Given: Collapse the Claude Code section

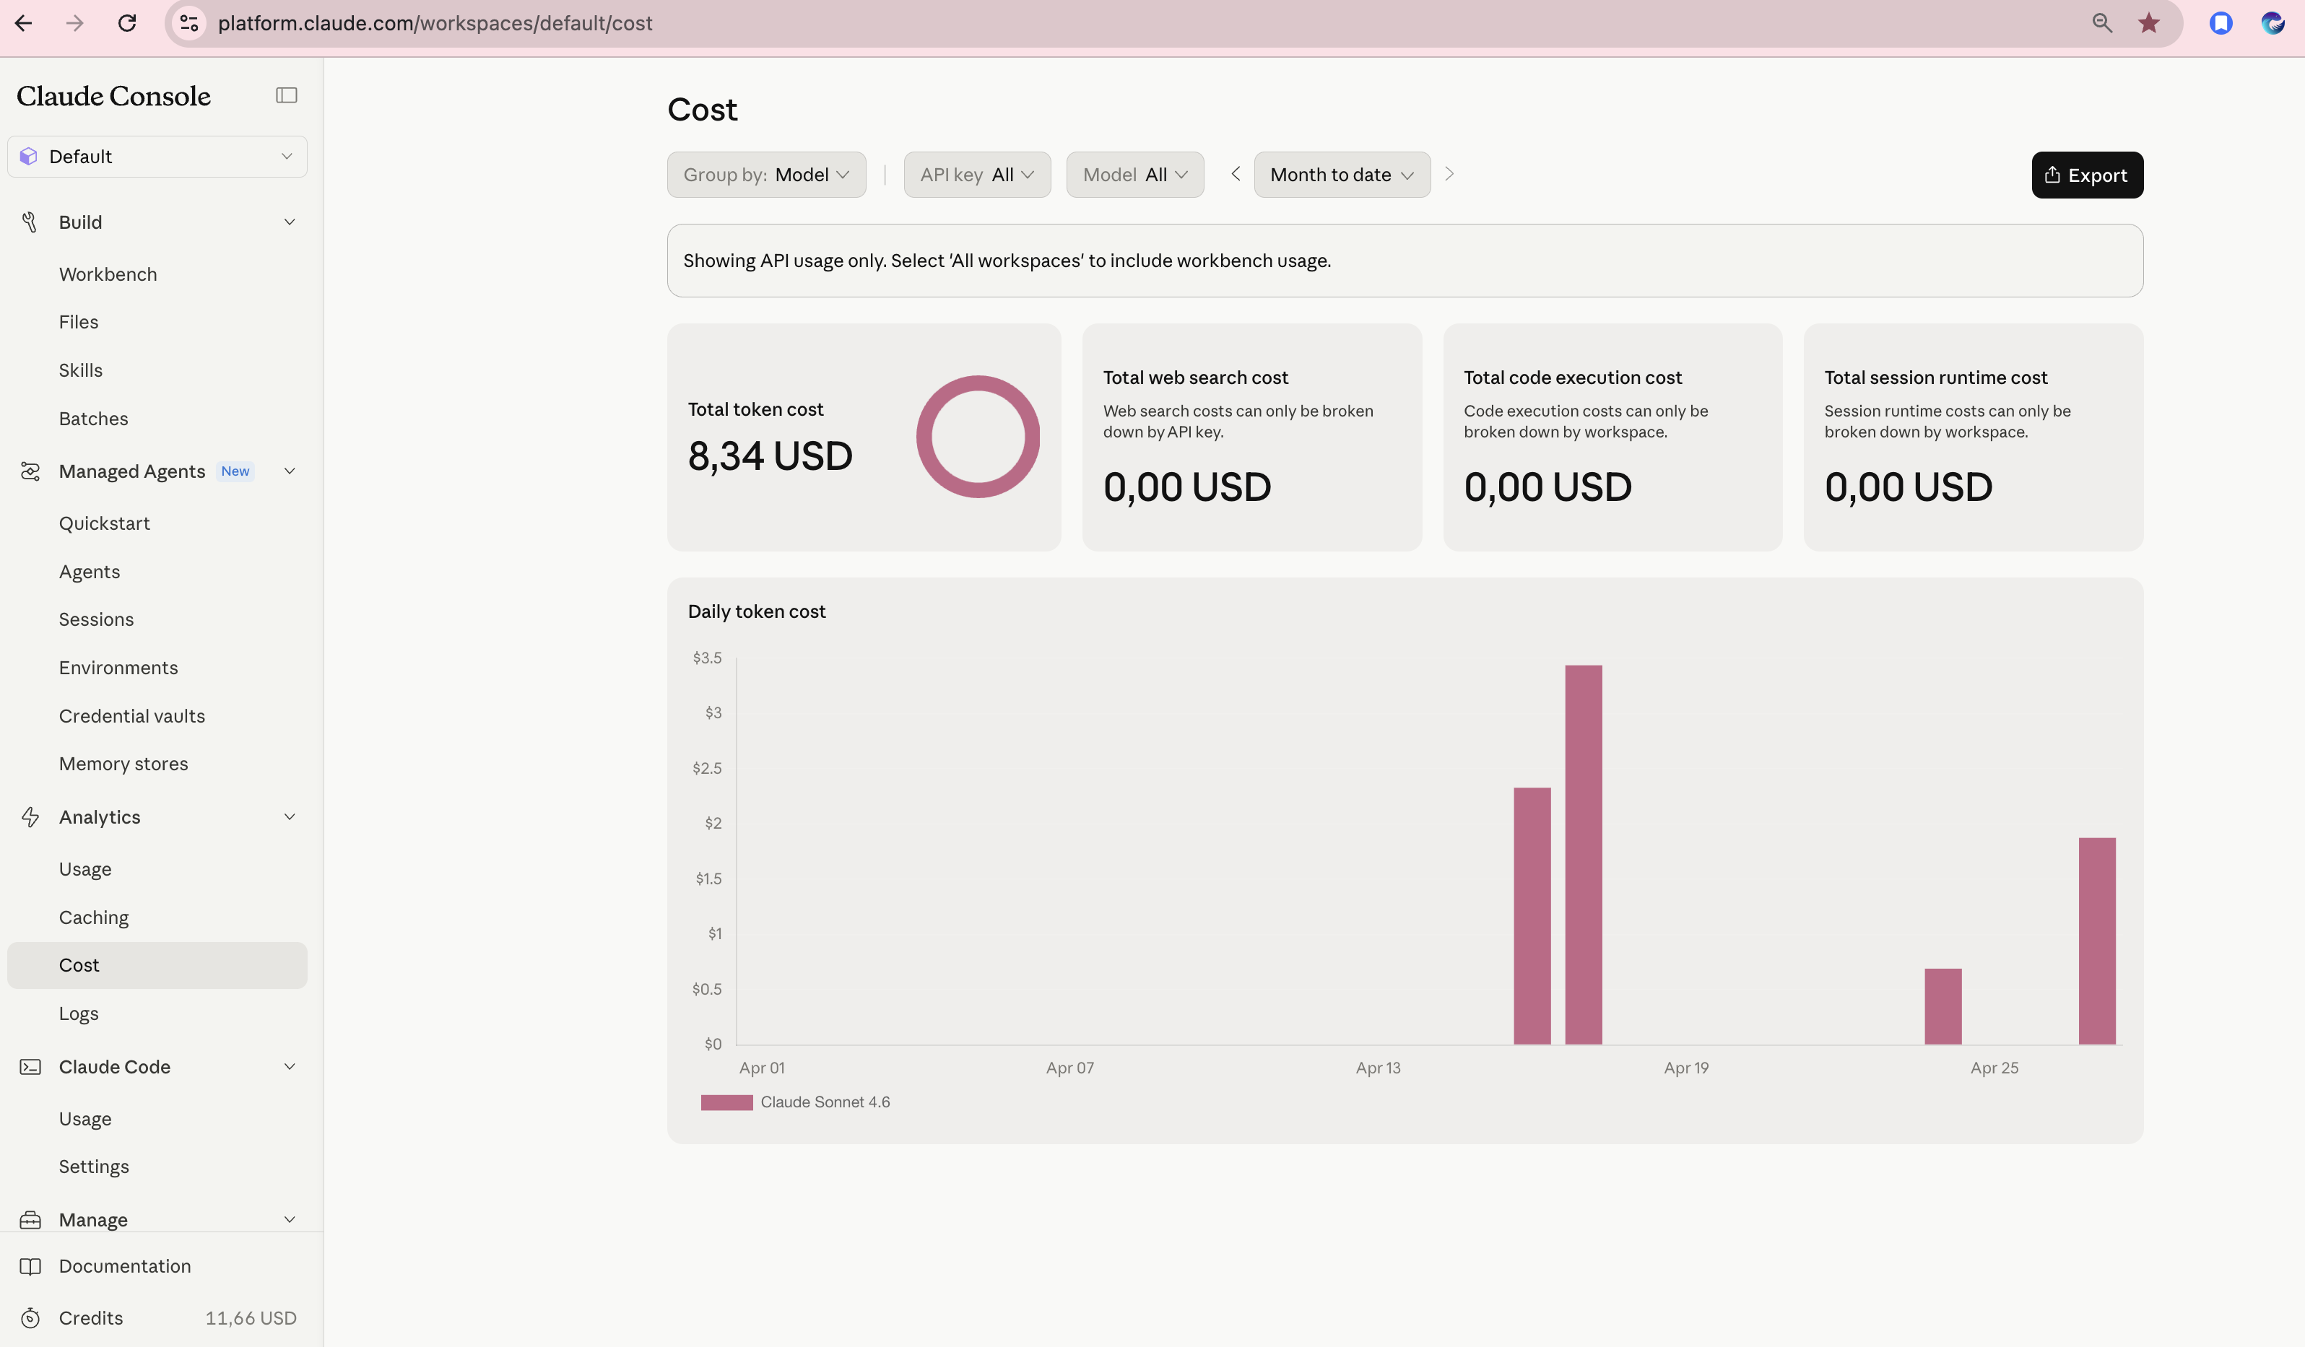Looking at the screenshot, I should tap(289, 1066).
